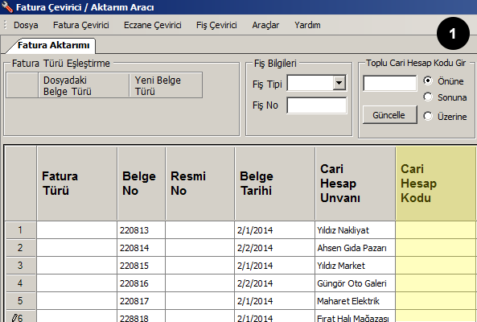Click the Cari Hesap Kodu column header
The width and height of the screenshot is (477, 322).
point(436,184)
